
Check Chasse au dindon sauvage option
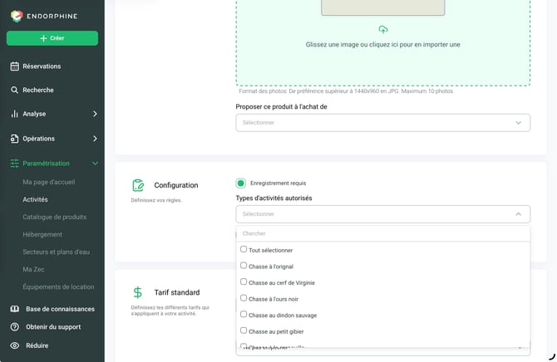[x=244, y=315]
